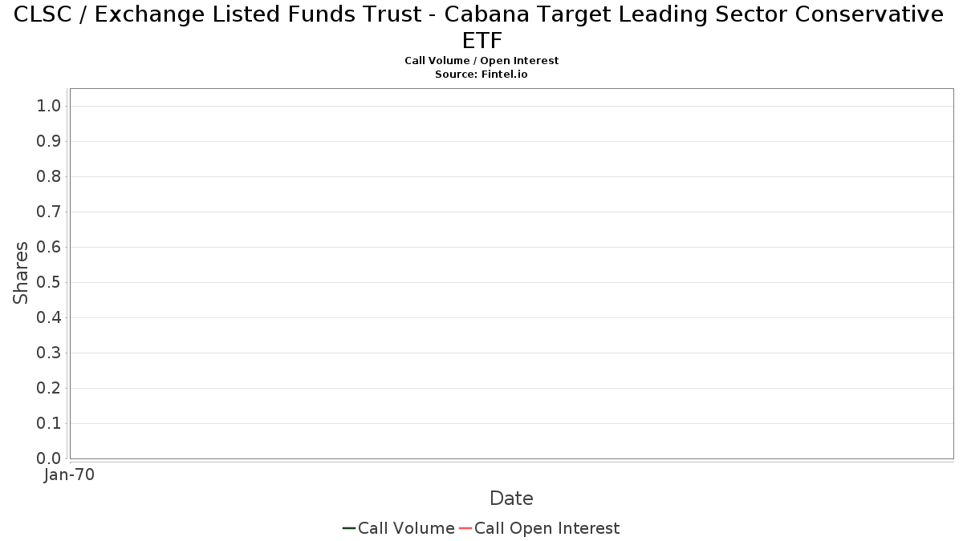Click the Call Volume / Open Interest subtitle
The height and width of the screenshot is (541, 963).
481,61
